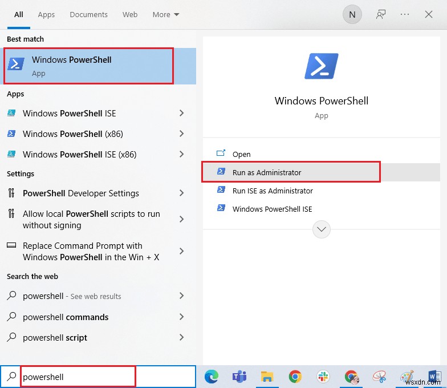Image resolution: width=447 pixels, height=388 pixels.
Task: Expand options for Windows PowerShell ISE (x86)
Action: pyautogui.click(x=181, y=154)
